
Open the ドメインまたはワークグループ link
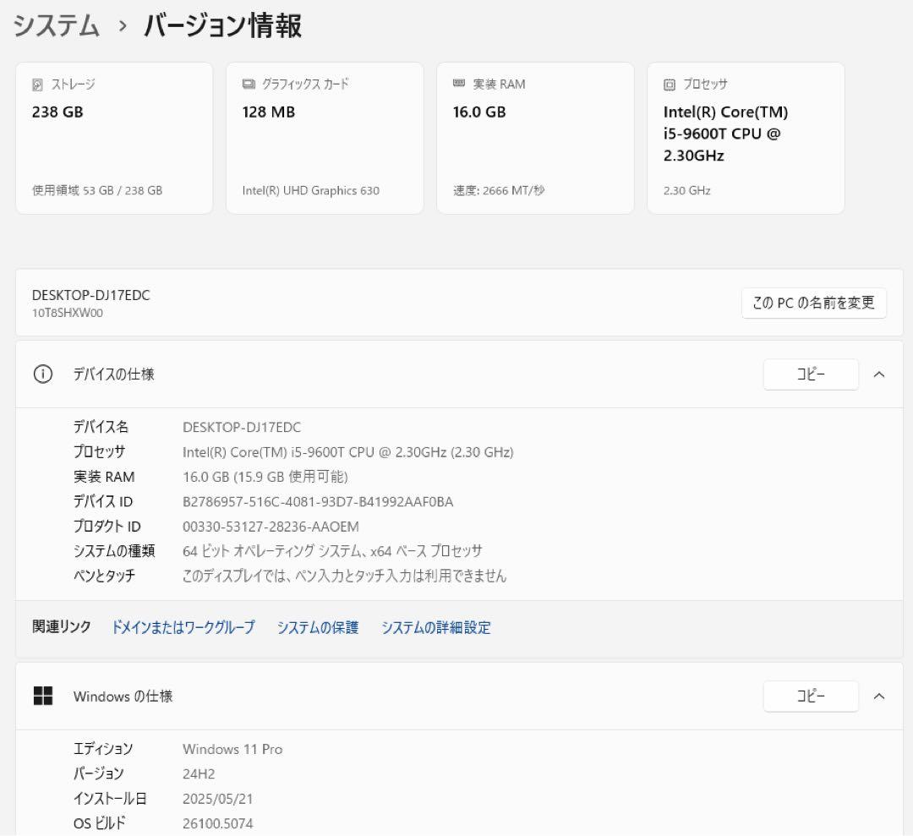(x=183, y=628)
